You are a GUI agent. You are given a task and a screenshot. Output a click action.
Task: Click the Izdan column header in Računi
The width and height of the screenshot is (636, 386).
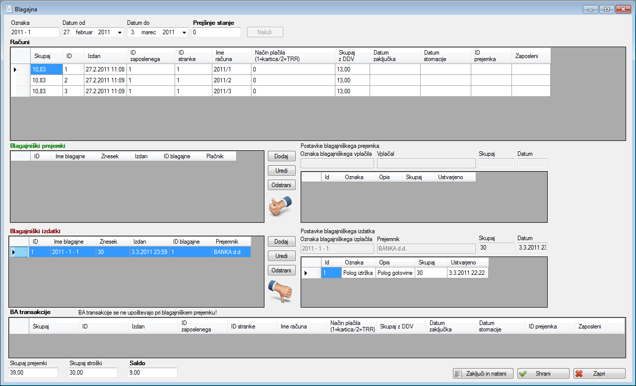(105, 56)
